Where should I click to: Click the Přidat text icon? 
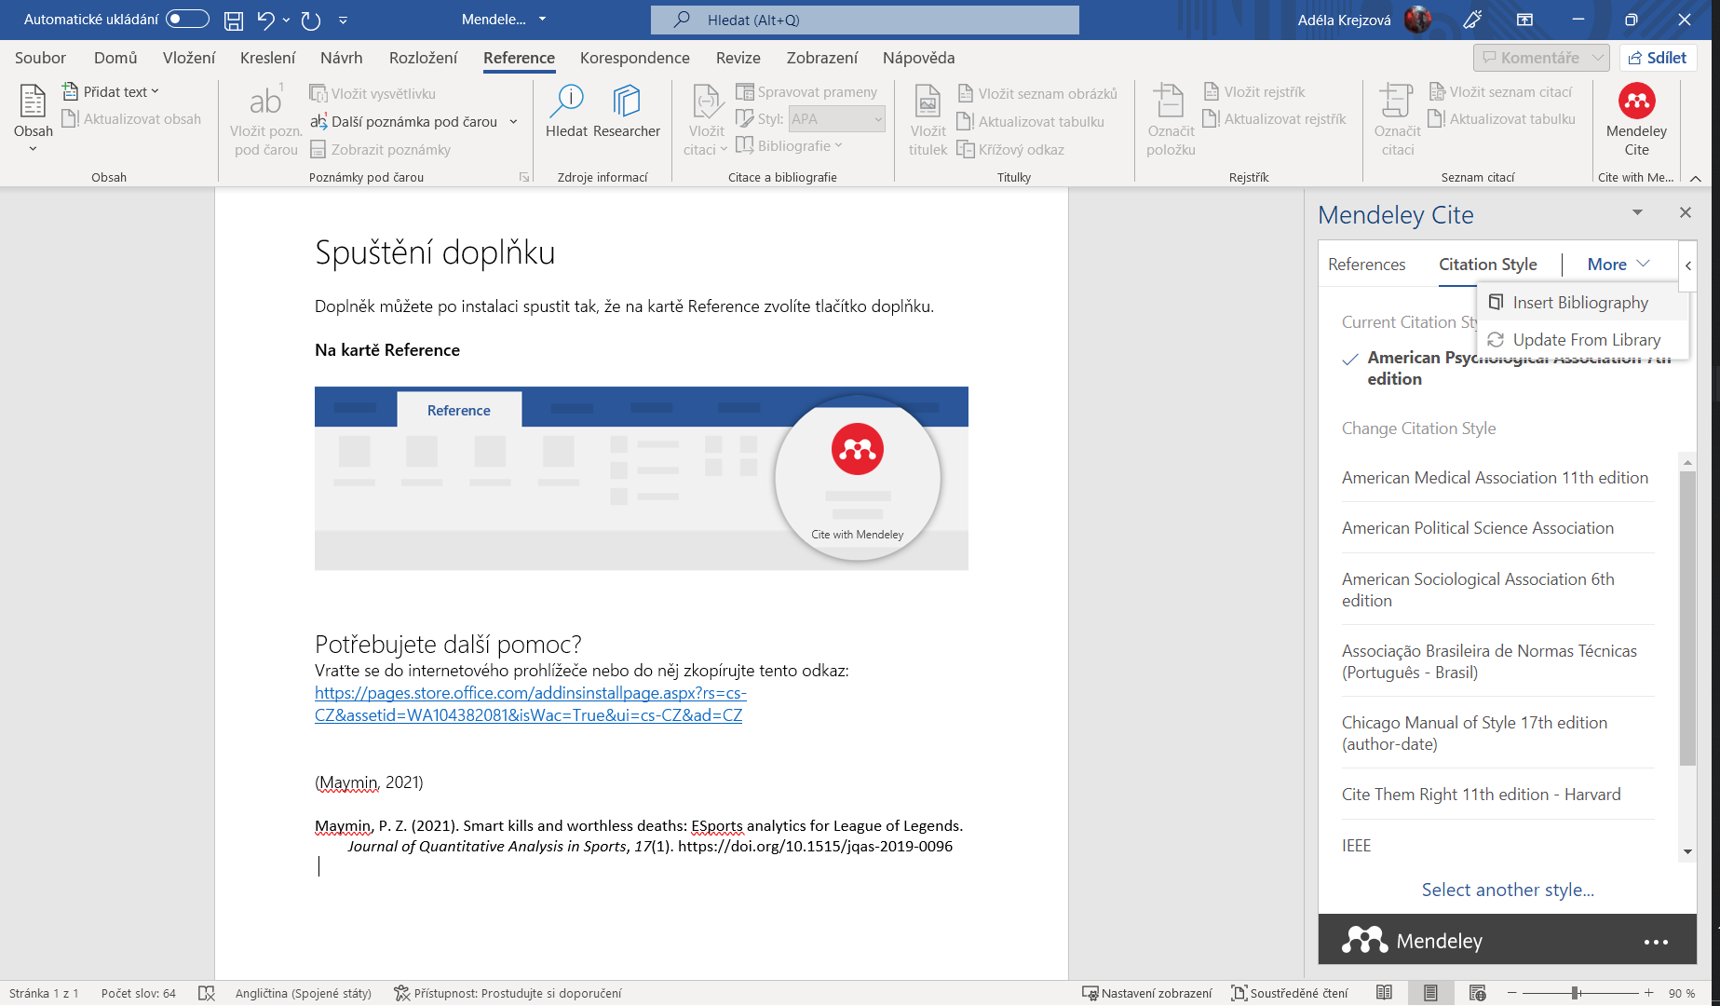click(x=70, y=91)
